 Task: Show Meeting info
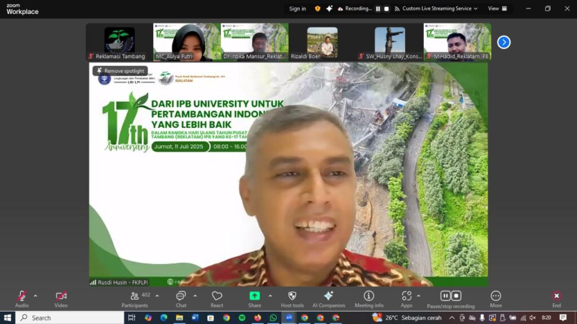[369, 299]
